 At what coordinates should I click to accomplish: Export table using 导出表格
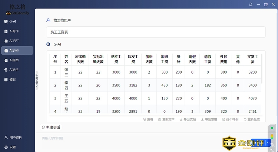(x=209, y=119)
